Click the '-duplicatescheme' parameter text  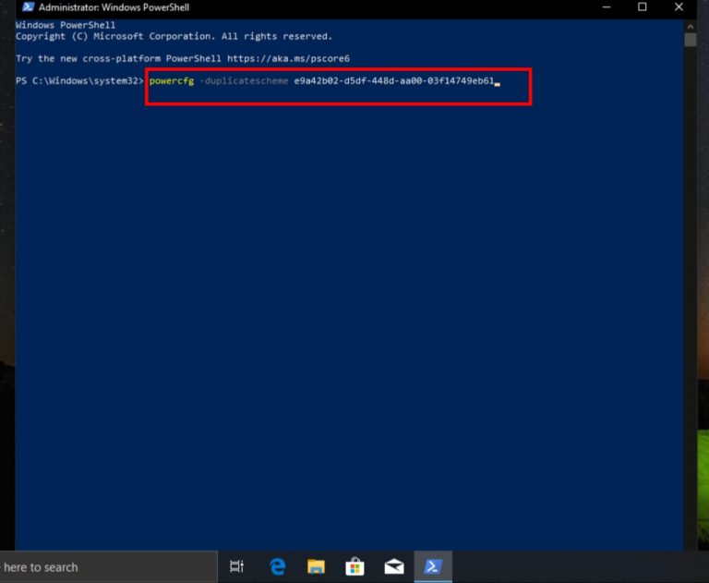[x=244, y=81]
